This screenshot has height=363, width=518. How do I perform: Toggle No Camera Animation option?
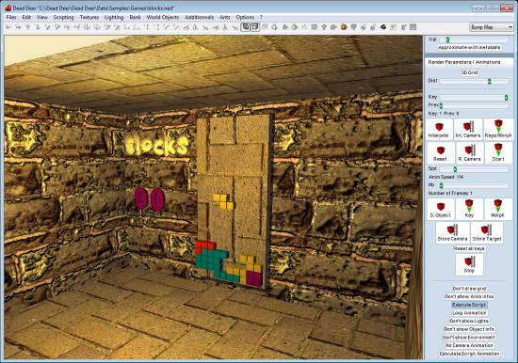[x=469, y=345]
